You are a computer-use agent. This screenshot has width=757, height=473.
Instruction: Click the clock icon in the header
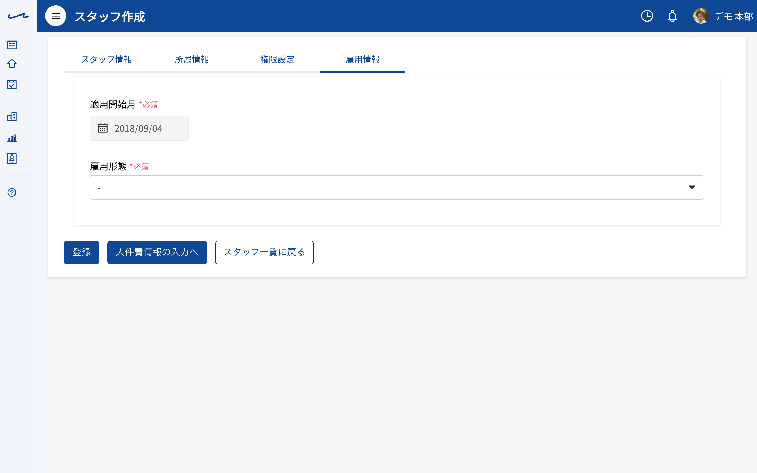(x=647, y=16)
